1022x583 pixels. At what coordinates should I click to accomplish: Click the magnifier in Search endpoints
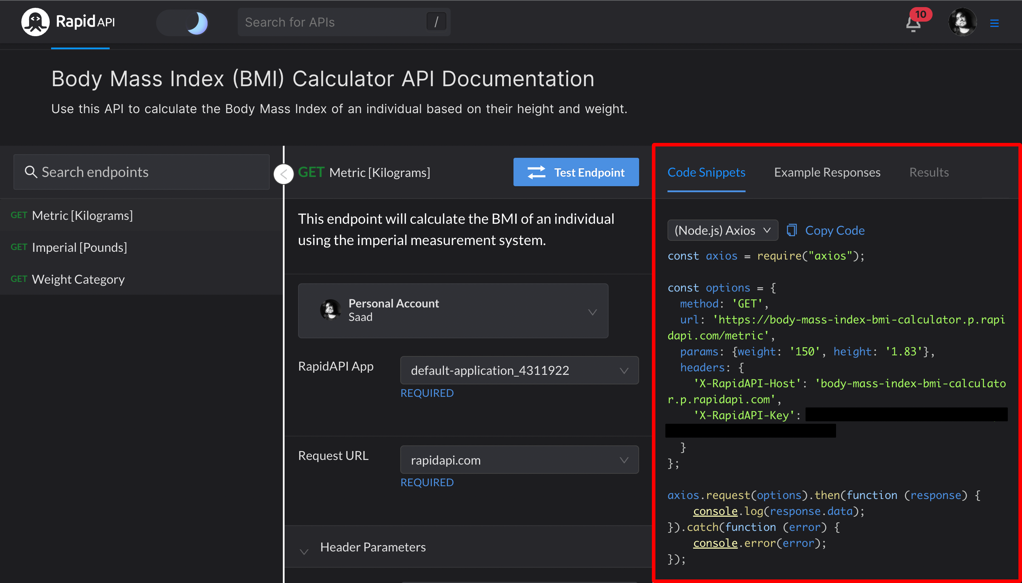(x=31, y=172)
